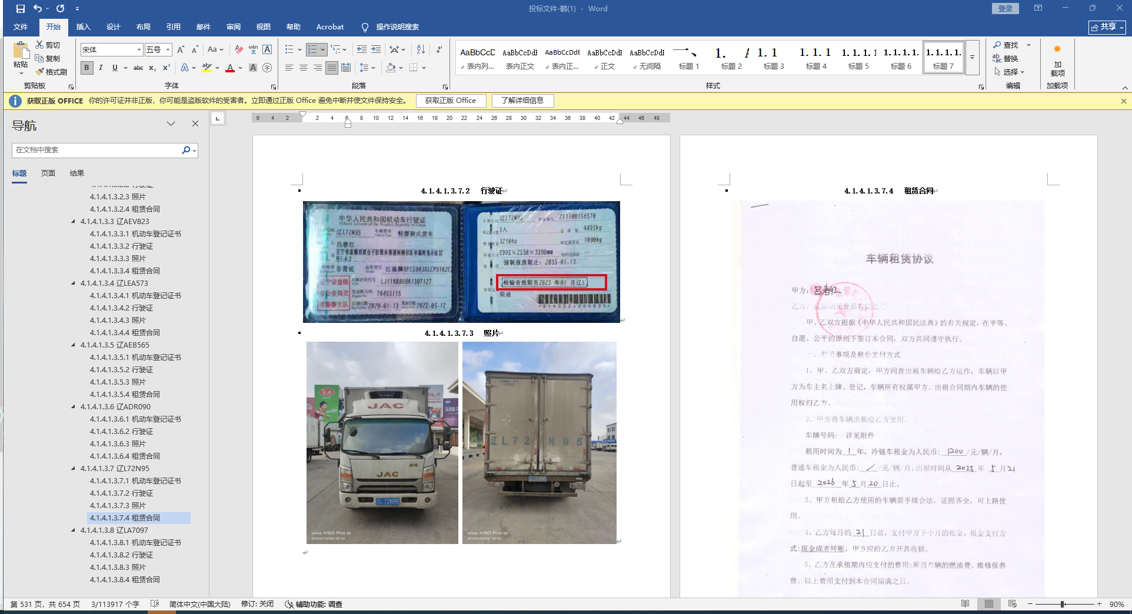
Task: Click the 了解详细信息 button
Action: click(522, 101)
